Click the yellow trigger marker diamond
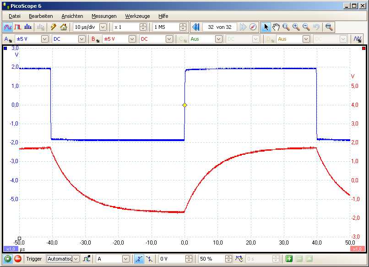This screenshot has width=369, height=267. 185,105
